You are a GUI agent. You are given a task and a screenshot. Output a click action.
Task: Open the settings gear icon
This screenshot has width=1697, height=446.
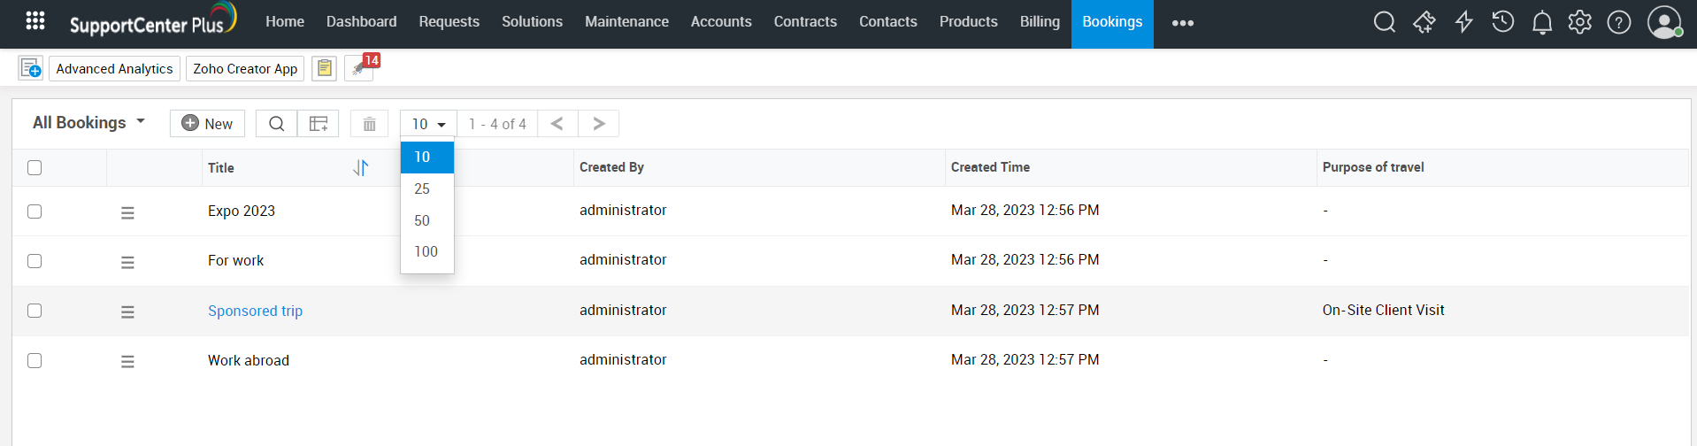(1579, 22)
